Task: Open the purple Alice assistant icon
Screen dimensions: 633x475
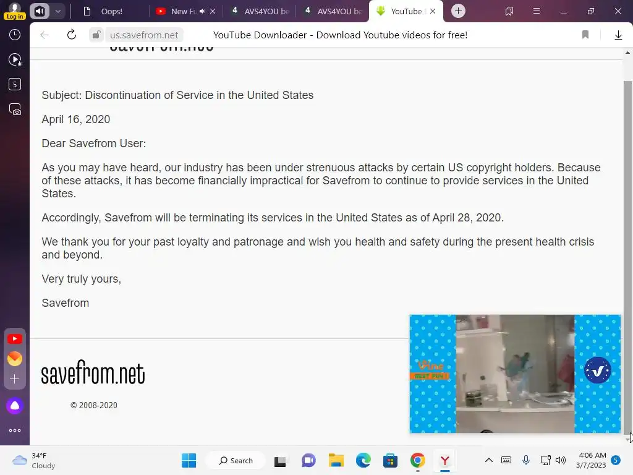Action: point(15,406)
